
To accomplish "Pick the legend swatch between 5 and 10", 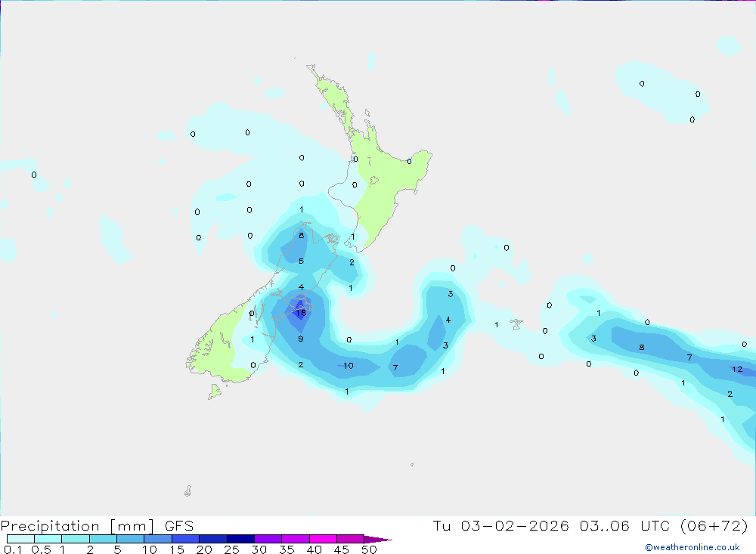I will pyautogui.click(x=130, y=539).
